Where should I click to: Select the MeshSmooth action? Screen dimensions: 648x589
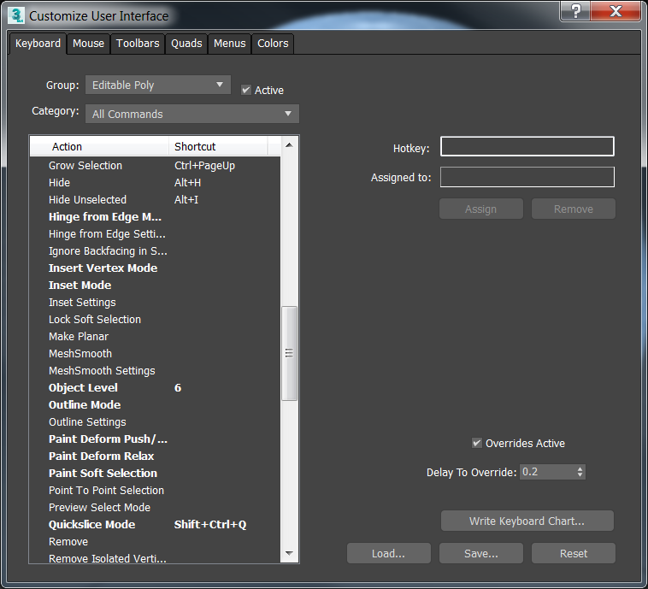pos(80,353)
